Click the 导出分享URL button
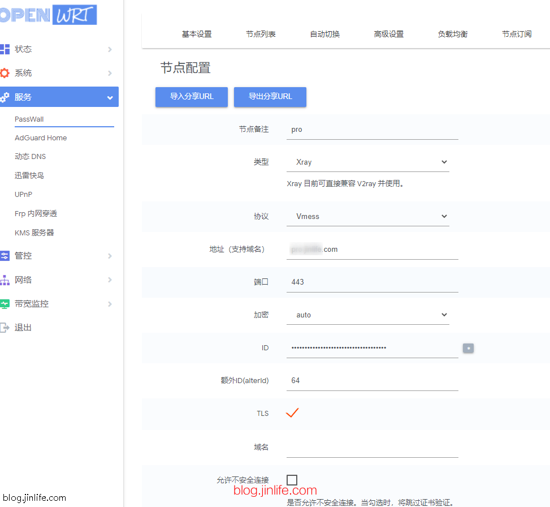This screenshot has width=550, height=507. pos(270,97)
